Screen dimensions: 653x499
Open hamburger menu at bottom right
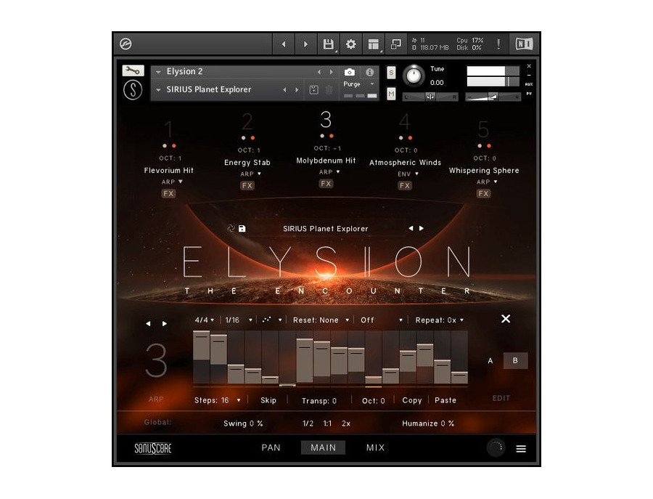(521, 449)
